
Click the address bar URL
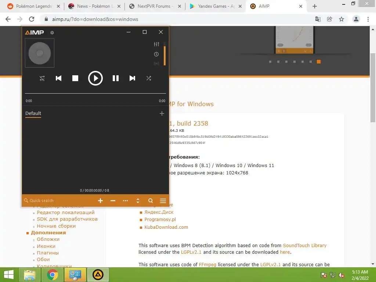coord(95,19)
